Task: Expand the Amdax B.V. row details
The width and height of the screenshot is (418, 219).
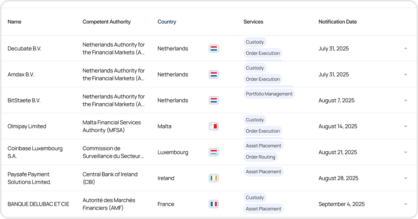Action: pos(405,74)
